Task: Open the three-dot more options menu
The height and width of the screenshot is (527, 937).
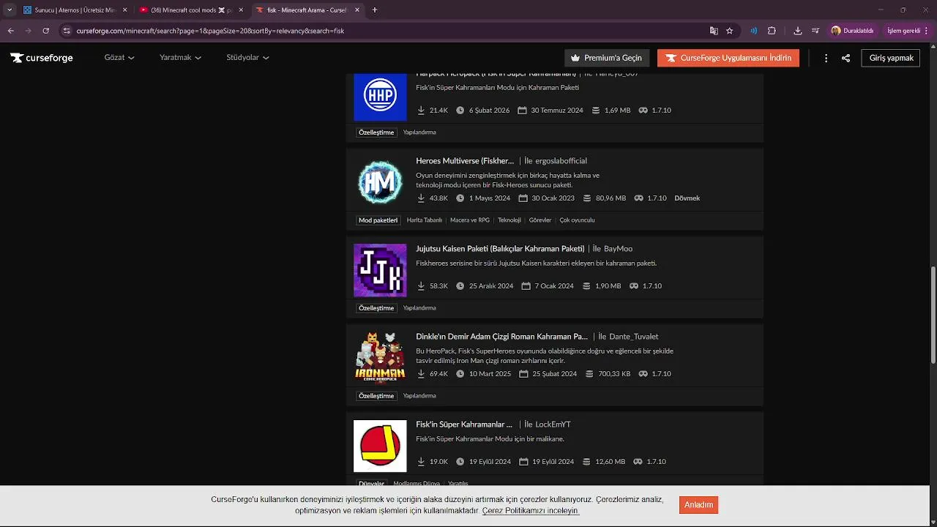Action: pos(826,58)
